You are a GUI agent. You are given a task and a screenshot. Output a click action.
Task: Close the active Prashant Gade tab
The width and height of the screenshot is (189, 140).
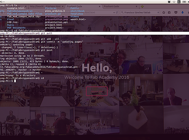(x=99, y=6)
